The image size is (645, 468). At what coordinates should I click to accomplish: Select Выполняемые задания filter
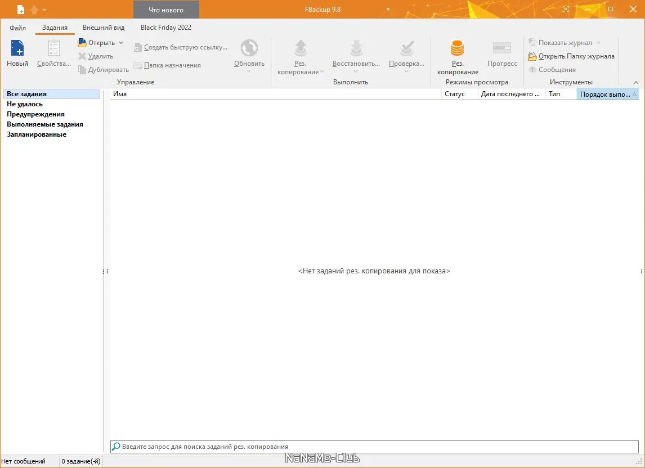point(45,124)
